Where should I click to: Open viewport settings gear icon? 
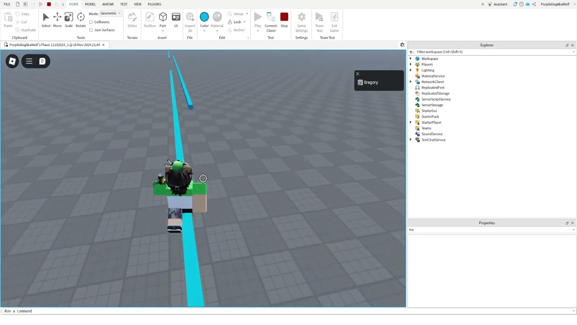(402, 45)
